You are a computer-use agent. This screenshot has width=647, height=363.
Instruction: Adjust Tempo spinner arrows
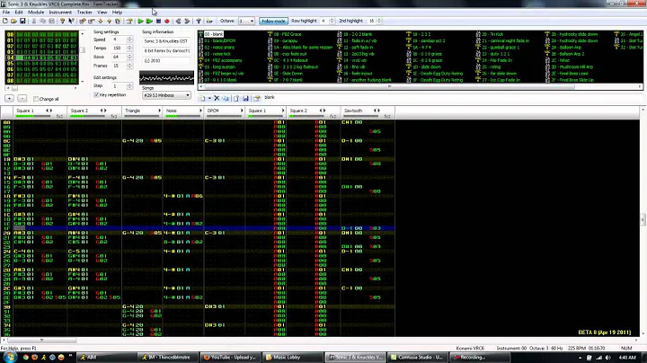click(x=129, y=49)
